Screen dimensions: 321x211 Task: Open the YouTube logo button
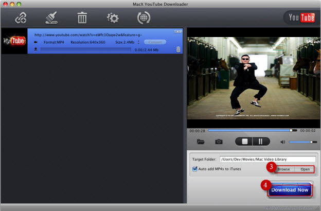[x=301, y=17]
